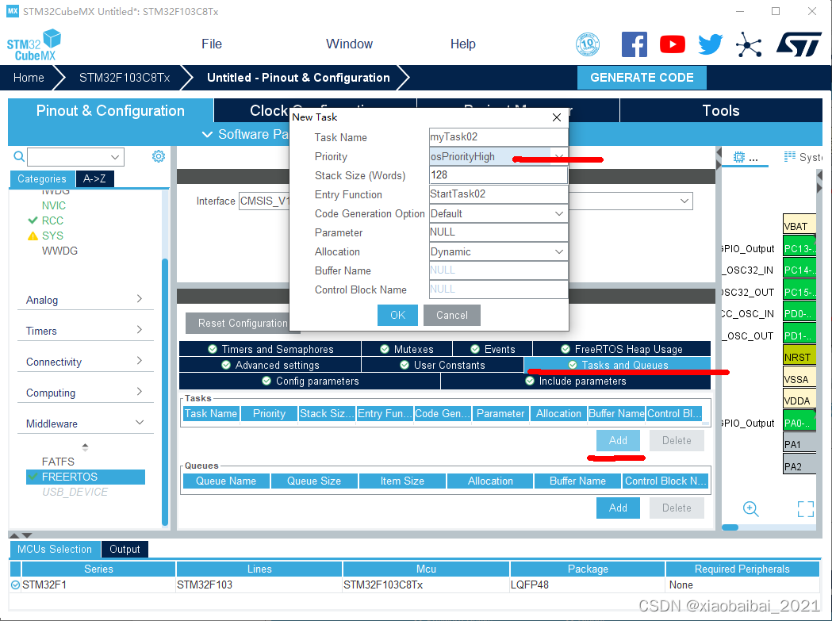
Task: Select the A->Z tab
Action: tap(94, 179)
